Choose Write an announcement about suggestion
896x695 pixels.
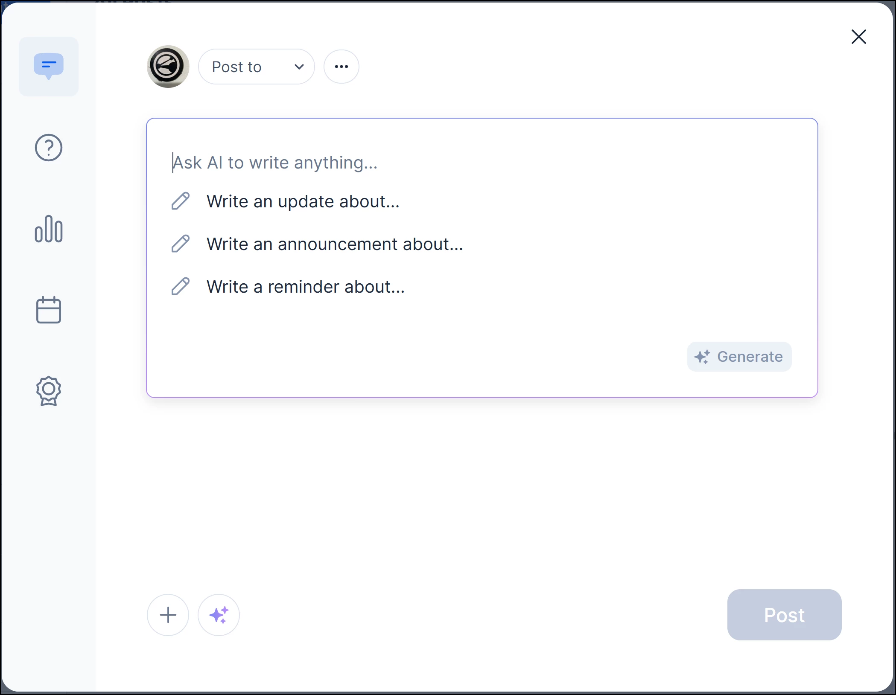334,244
